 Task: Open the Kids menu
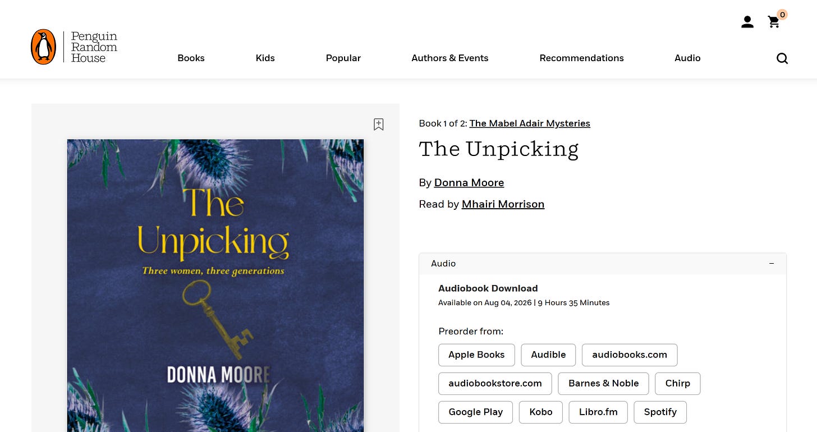tap(265, 58)
